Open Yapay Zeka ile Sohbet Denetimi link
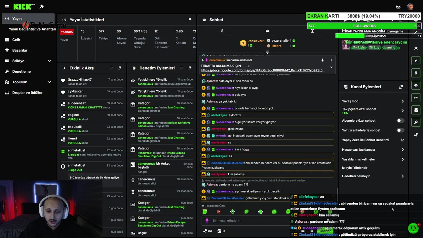 pyautogui.click(x=373, y=140)
